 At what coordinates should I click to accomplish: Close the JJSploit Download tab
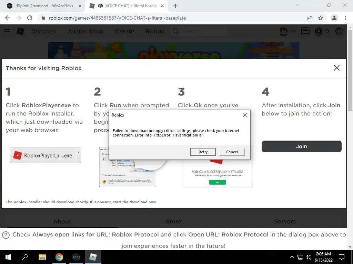(80, 6)
